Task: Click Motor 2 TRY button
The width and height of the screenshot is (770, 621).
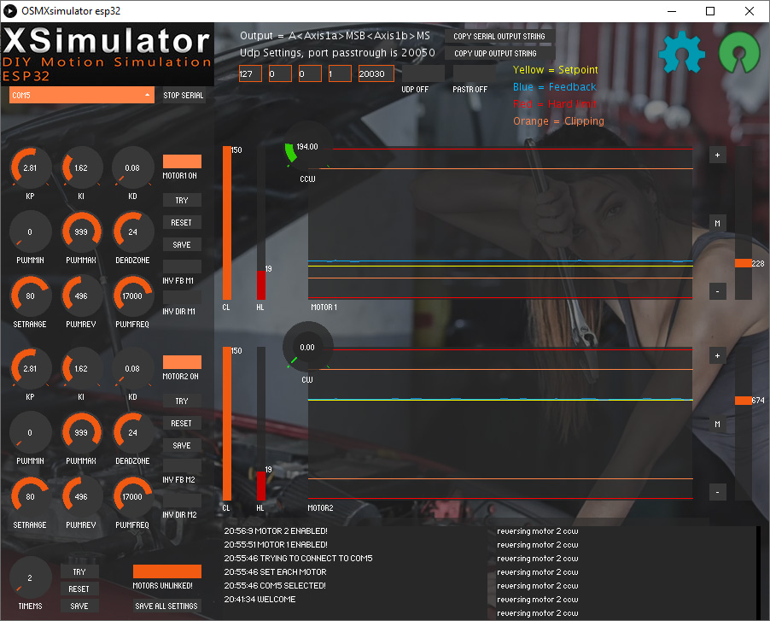Action: (x=182, y=401)
